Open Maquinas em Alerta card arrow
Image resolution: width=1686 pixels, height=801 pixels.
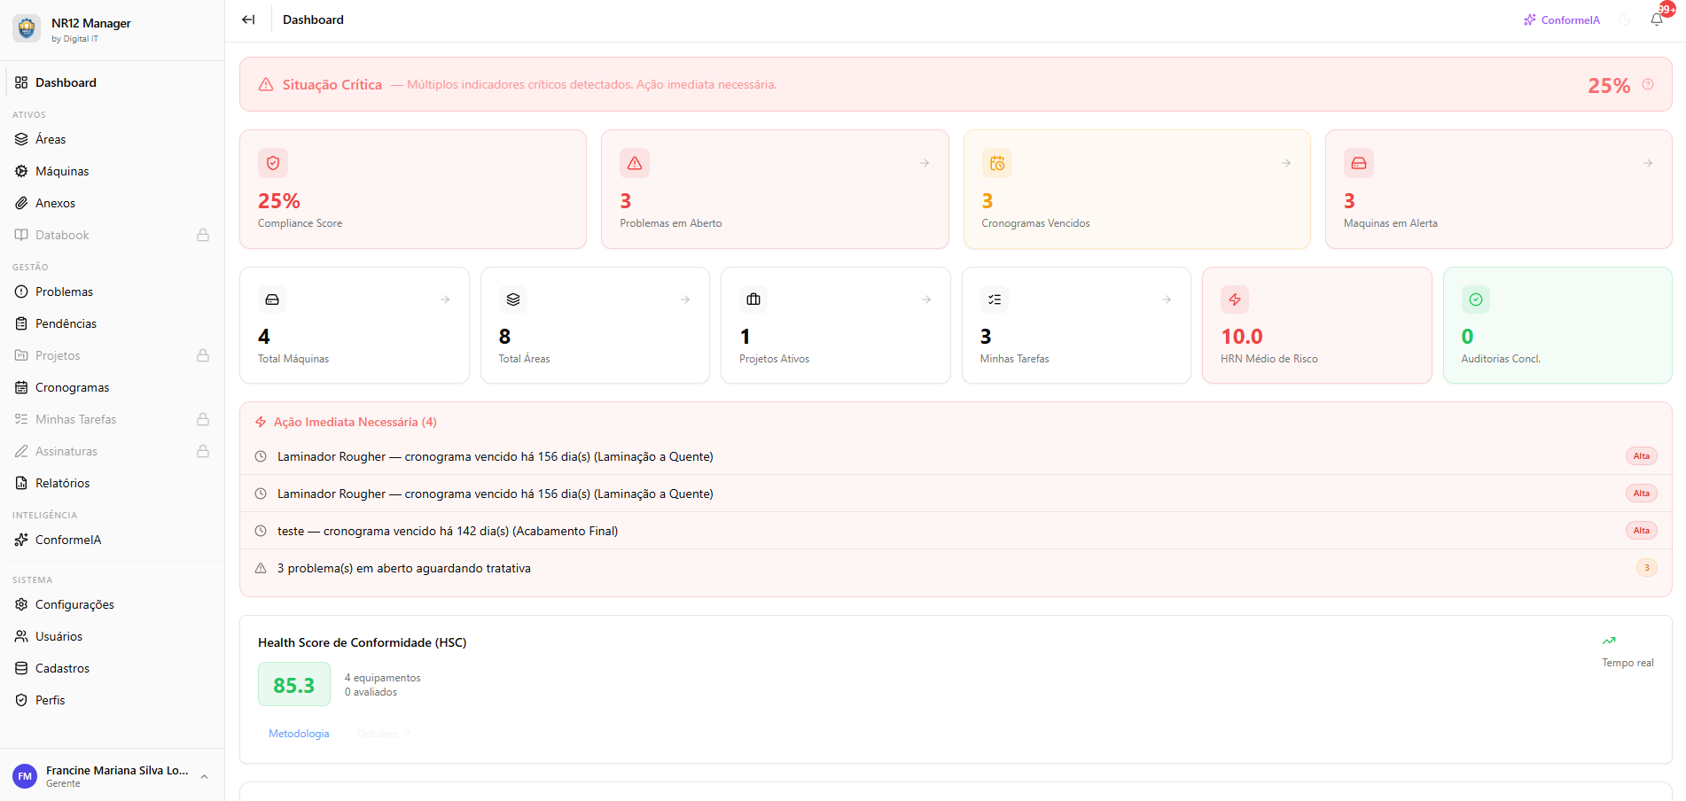[x=1648, y=163]
